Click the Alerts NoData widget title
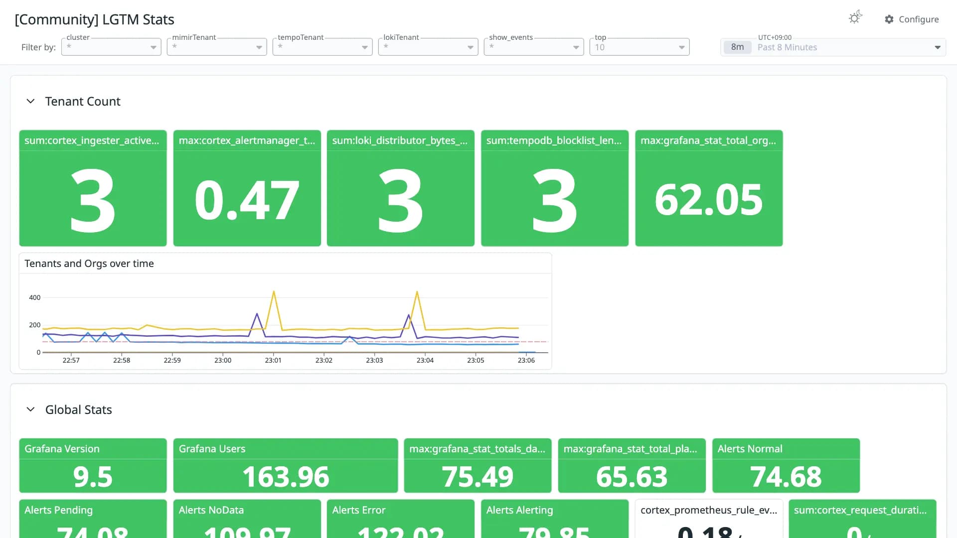The image size is (957, 538). point(211,510)
